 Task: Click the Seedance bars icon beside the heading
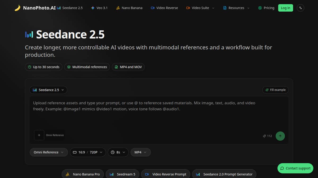[29, 35]
